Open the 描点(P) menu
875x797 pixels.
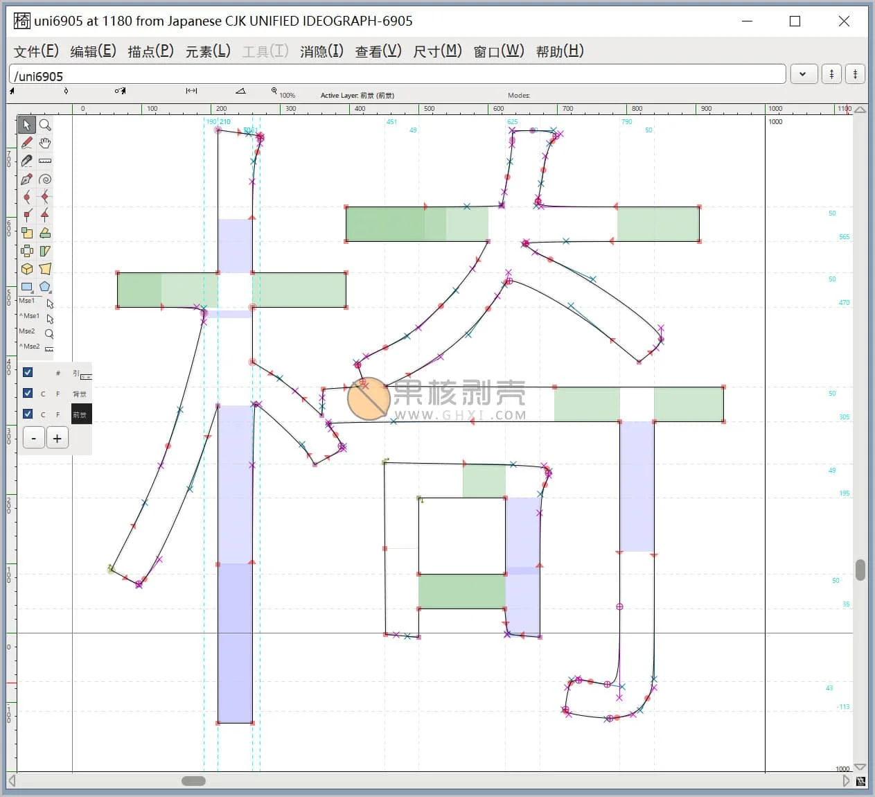tap(150, 51)
